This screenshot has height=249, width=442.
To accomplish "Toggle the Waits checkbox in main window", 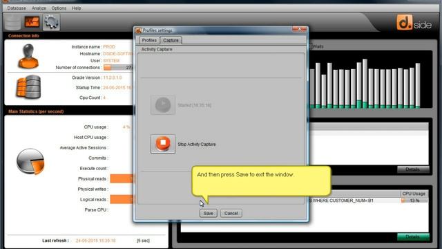I will coord(310,46).
